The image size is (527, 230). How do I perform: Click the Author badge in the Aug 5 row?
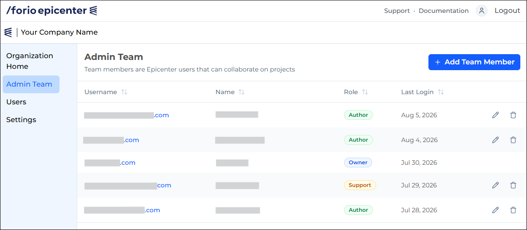point(358,115)
